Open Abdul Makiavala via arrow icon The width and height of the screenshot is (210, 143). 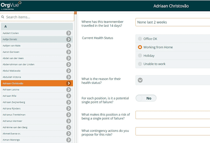[69, 71]
